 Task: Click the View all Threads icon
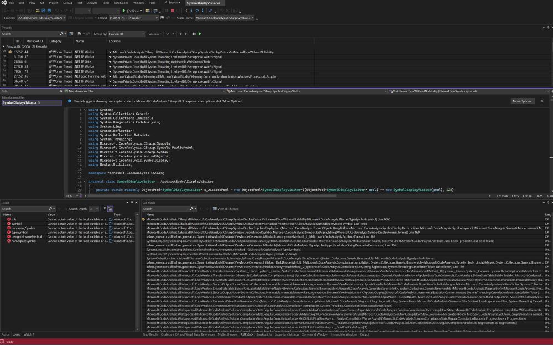pos(215,209)
